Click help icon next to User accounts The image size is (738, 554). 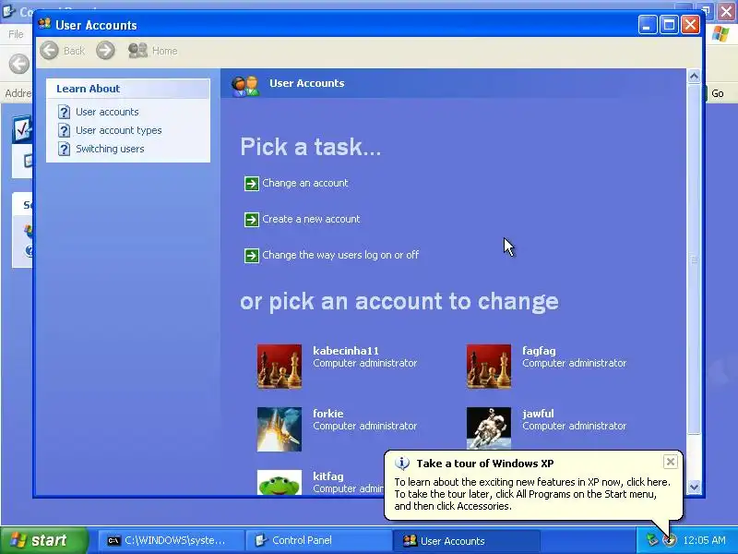(x=64, y=112)
